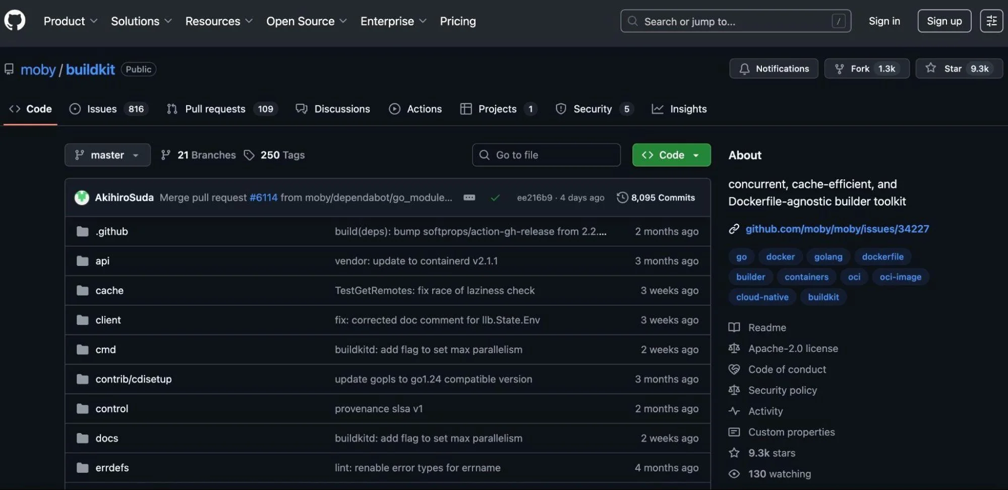Image resolution: width=1008 pixels, height=490 pixels.
Task: Open the master branch selector
Action: click(107, 155)
